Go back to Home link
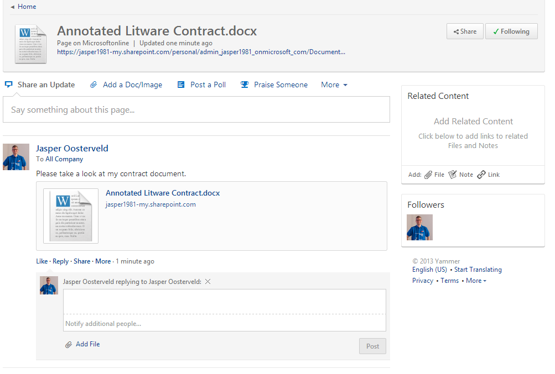555x374 pixels. [27, 7]
